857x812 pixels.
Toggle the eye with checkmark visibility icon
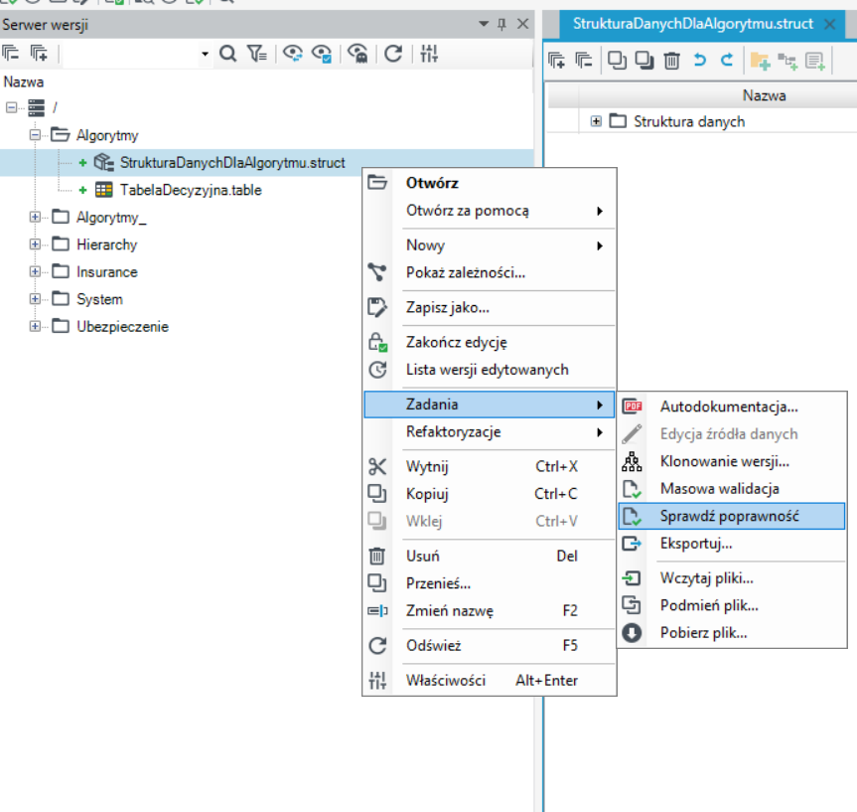[x=322, y=54]
